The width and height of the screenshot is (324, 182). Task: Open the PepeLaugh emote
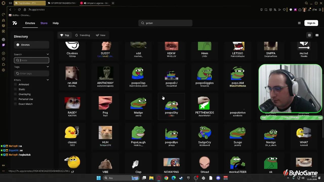pos(138,136)
